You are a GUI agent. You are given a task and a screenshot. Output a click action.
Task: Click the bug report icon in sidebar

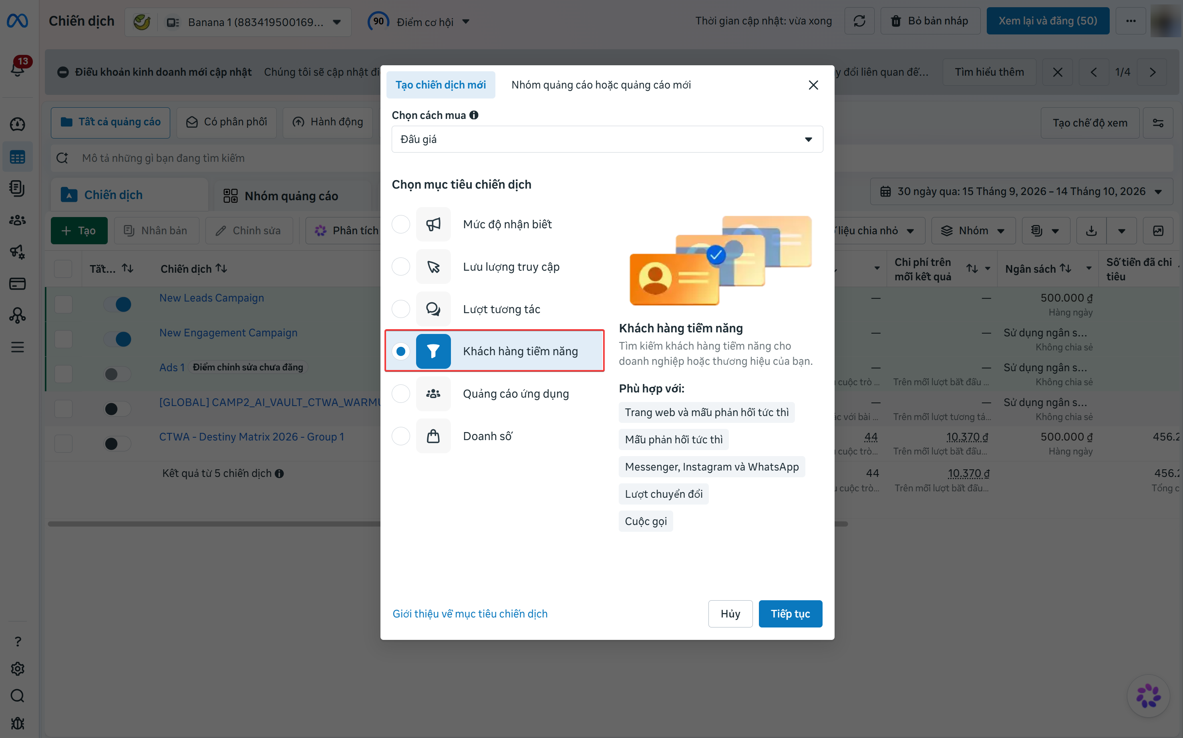(x=18, y=723)
